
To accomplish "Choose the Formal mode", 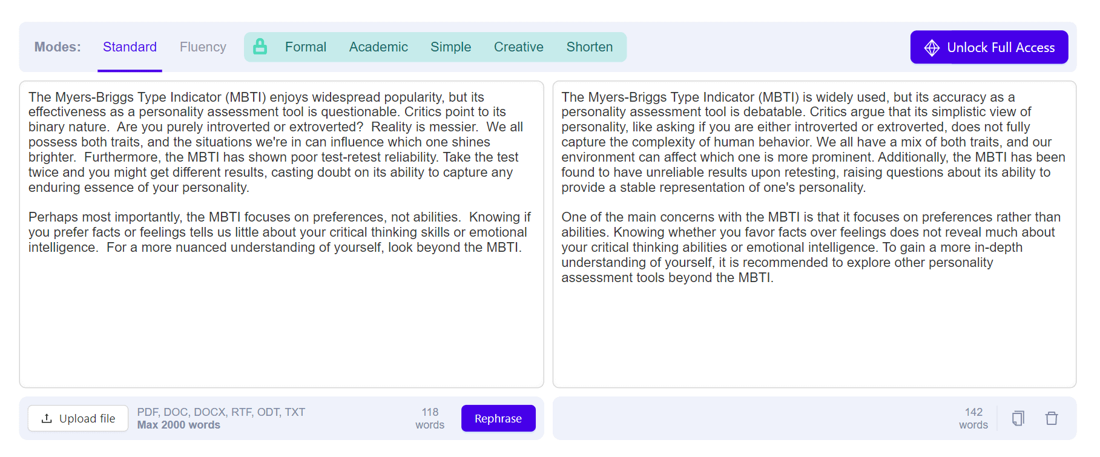I will [x=305, y=47].
